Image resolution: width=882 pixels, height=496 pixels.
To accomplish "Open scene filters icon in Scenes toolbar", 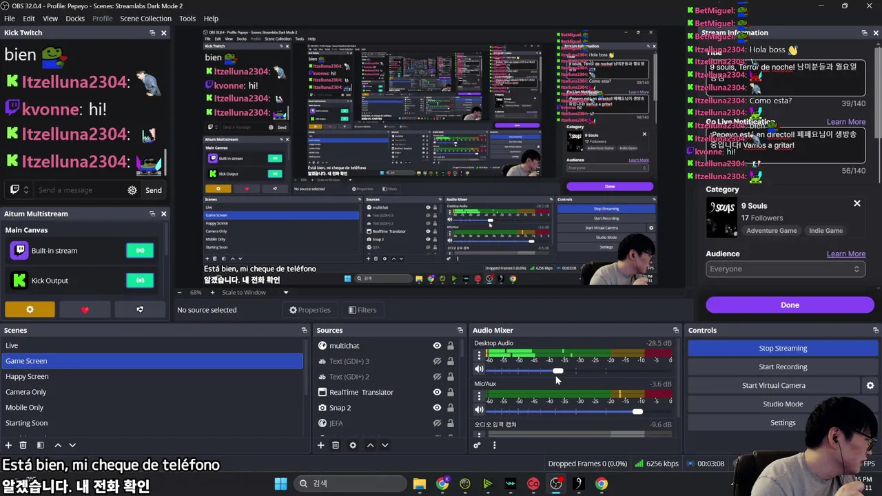I will pyautogui.click(x=40, y=446).
